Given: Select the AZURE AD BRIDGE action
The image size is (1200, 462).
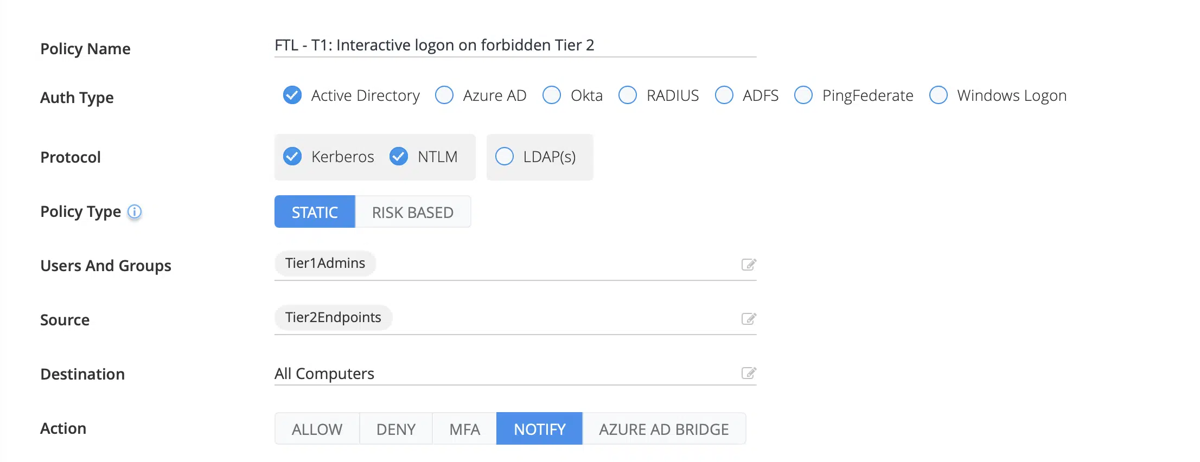Looking at the screenshot, I should pyautogui.click(x=663, y=429).
